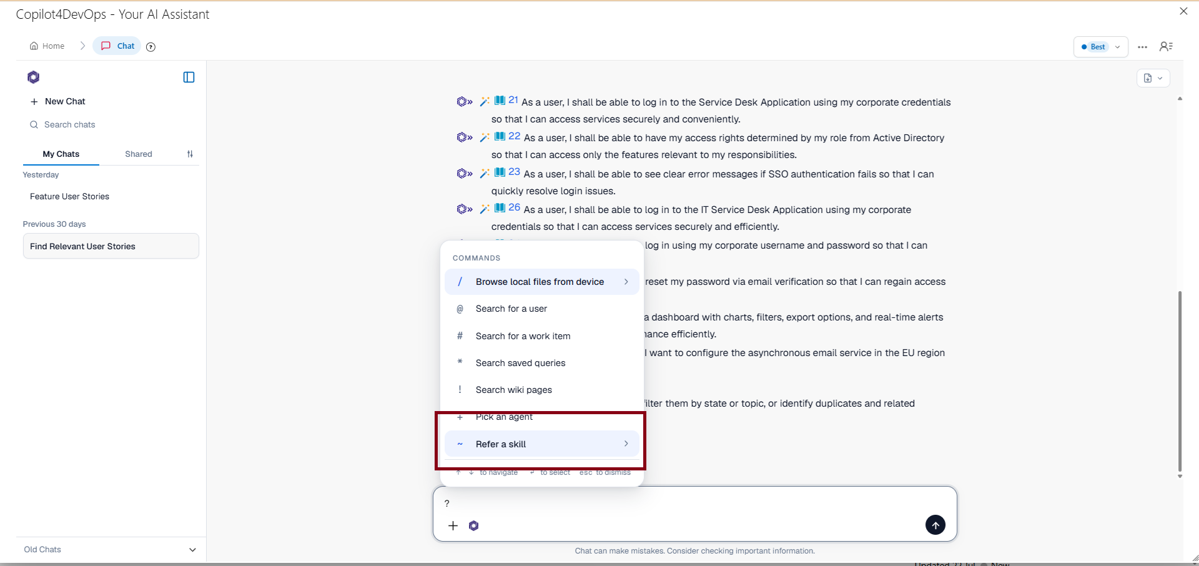Open the three-dots more options menu
This screenshot has height=566, width=1199.
click(1142, 47)
